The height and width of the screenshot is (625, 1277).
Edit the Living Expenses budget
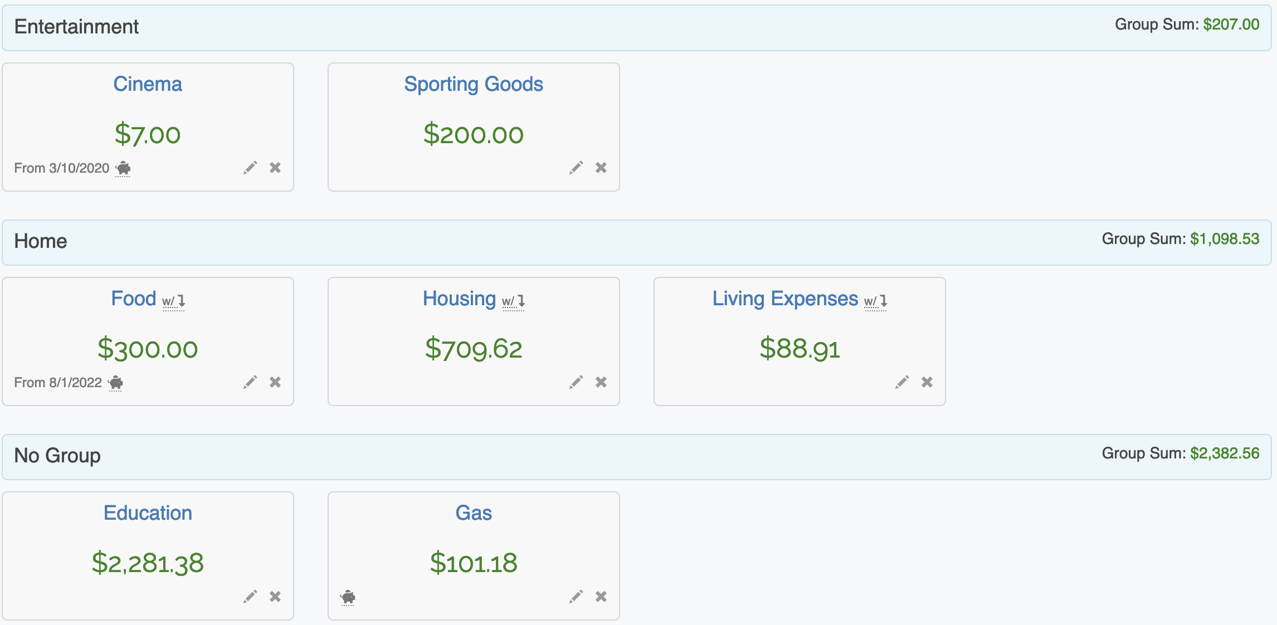point(902,382)
